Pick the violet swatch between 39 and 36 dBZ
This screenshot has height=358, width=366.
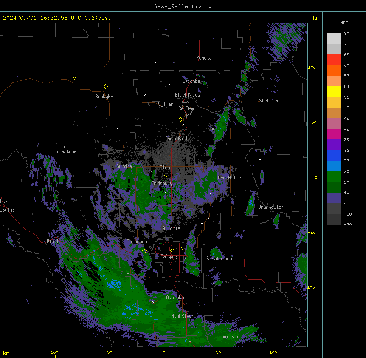tap(334, 145)
